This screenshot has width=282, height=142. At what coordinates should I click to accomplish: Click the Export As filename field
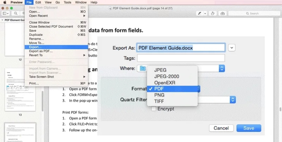[x=181, y=48]
